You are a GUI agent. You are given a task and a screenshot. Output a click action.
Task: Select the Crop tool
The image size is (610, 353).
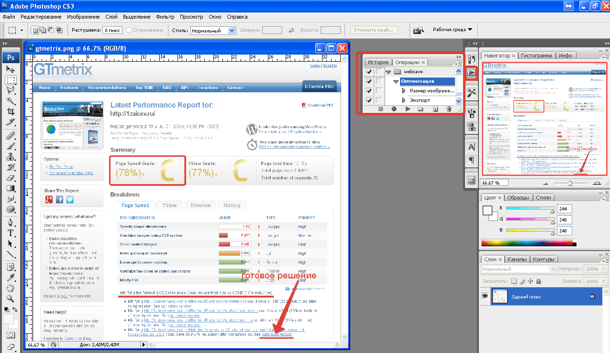pyautogui.click(x=11, y=111)
